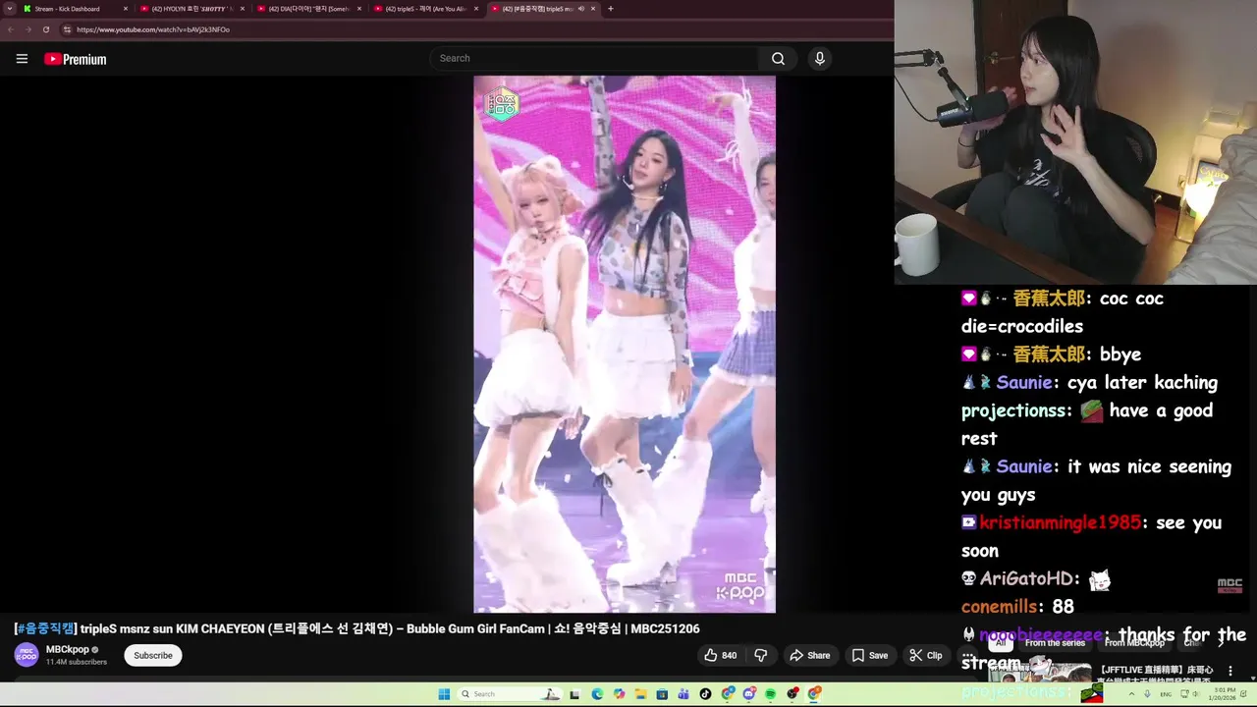1257x707 pixels.
Task: Switch to the DIA(다이아) tab
Action: [307, 9]
